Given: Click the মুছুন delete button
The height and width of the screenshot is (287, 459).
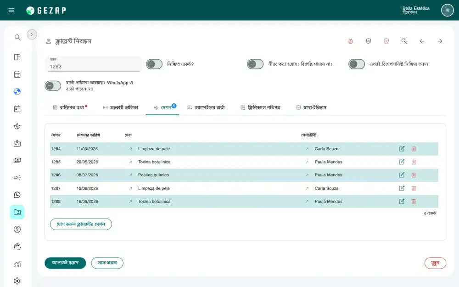Looking at the screenshot, I should click(435, 263).
